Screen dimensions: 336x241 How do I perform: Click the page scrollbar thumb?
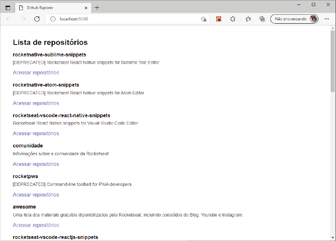(333, 61)
